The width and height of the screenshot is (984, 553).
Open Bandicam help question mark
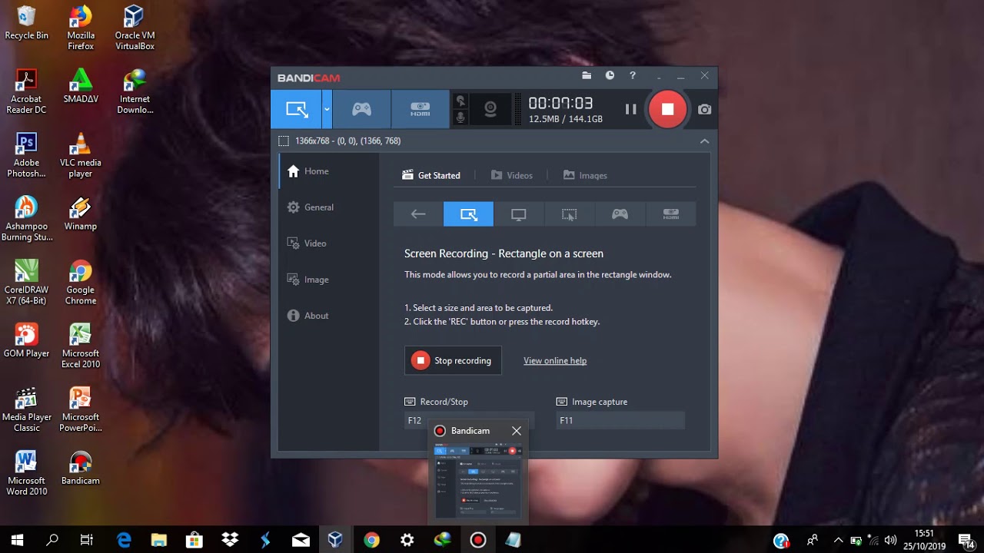[633, 76]
